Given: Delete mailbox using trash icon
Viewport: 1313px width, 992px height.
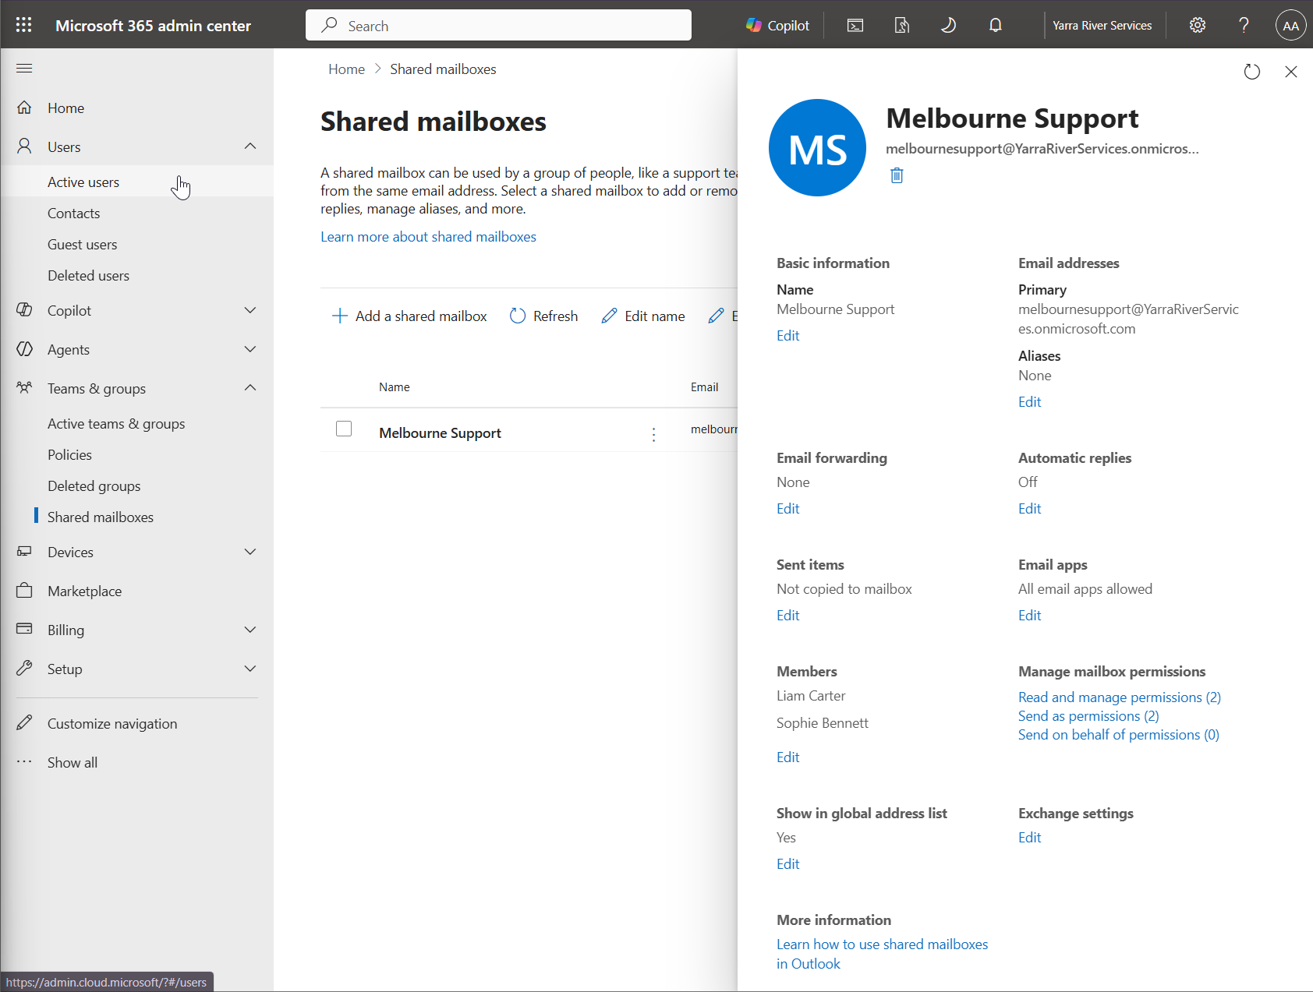Looking at the screenshot, I should [897, 175].
